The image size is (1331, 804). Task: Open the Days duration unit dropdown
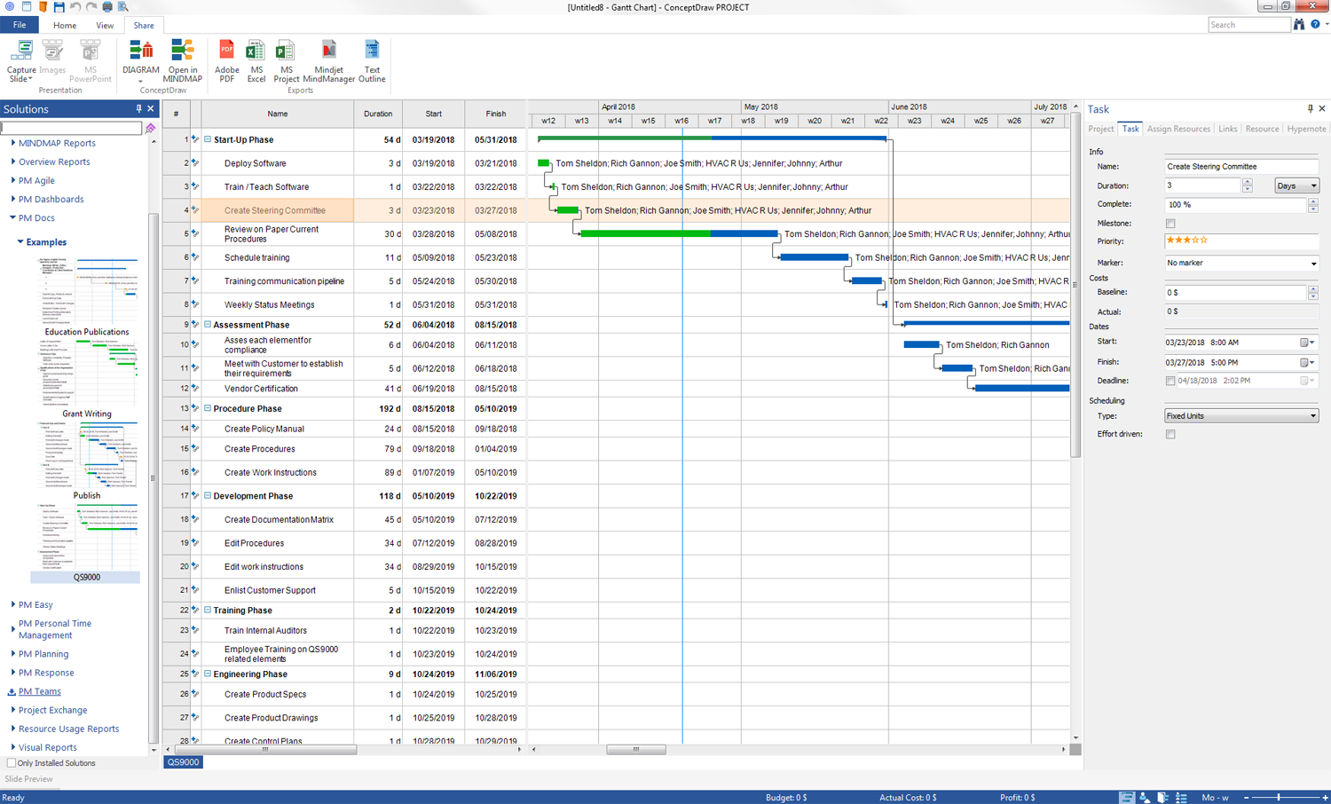1296,186
